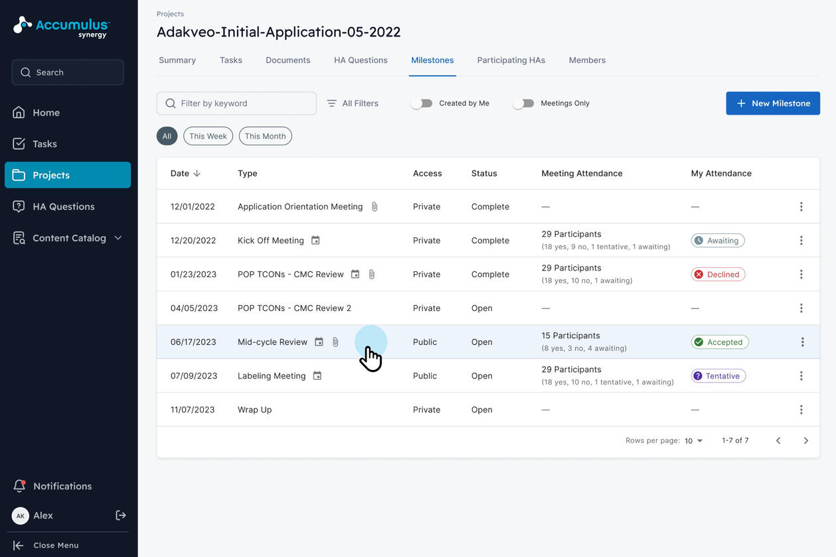Screen dimensions: 836x557
Task: Open Notifications bell in the sidebar
Action: click(19, 486)
